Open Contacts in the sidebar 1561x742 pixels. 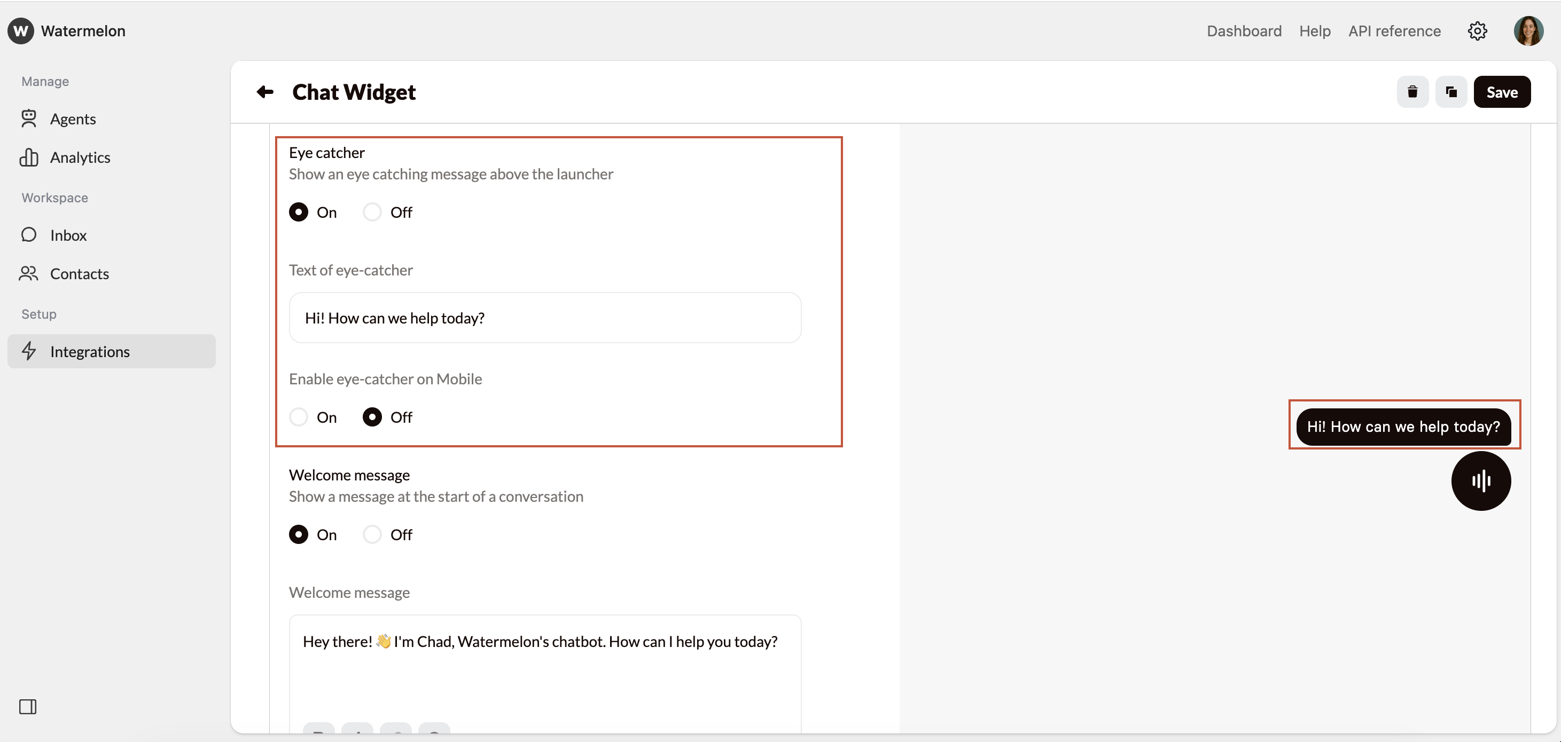tap(80, 274)
